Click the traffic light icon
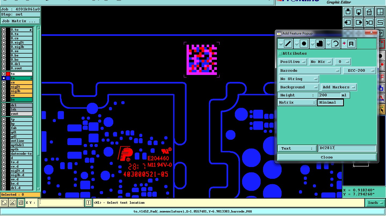 click(381, 44)
